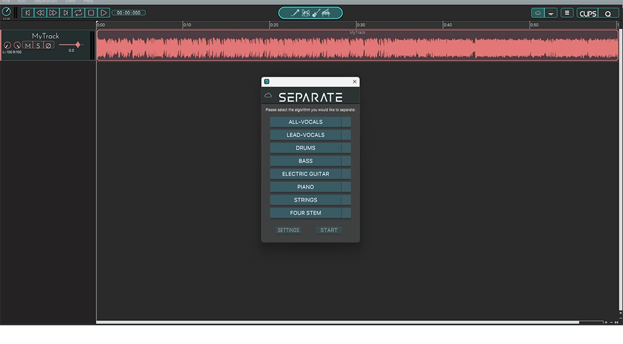Click the 0:30 timeline marker
Viewport: 623px width, 344px height.
click(360, 25)
